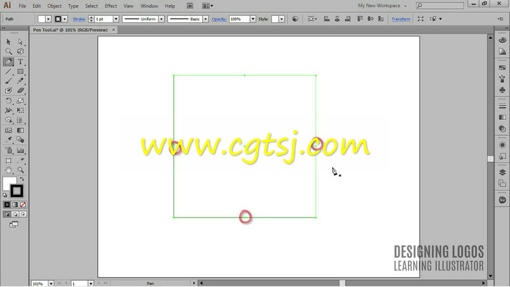The image size is (510, 287).
Task: Open the Window menu
Action: tap(149, 6)
